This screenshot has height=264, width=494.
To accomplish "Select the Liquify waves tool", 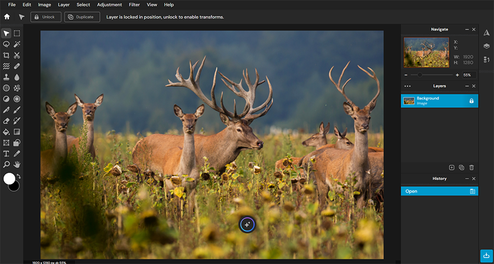I will pos(6,66).
